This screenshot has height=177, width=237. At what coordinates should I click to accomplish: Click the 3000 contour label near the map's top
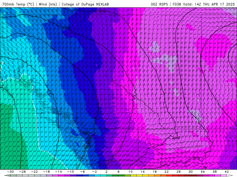pyautogui.click(x=102, y=11)
